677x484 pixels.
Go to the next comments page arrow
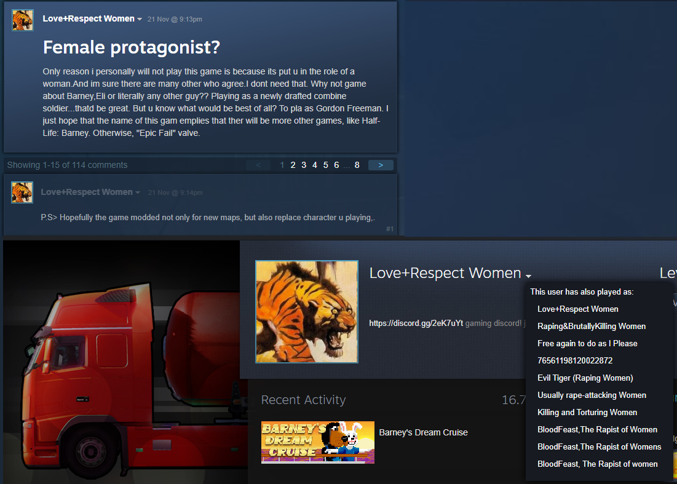[x=381, y=165]
